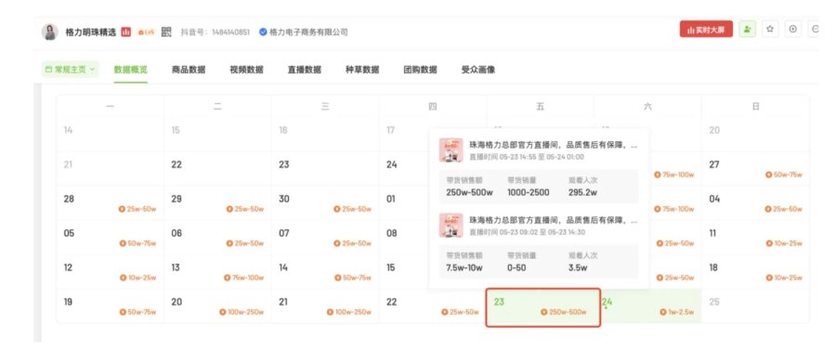Click the circled plus icon in header
The image size is (836, 352).
click(793, 30)
